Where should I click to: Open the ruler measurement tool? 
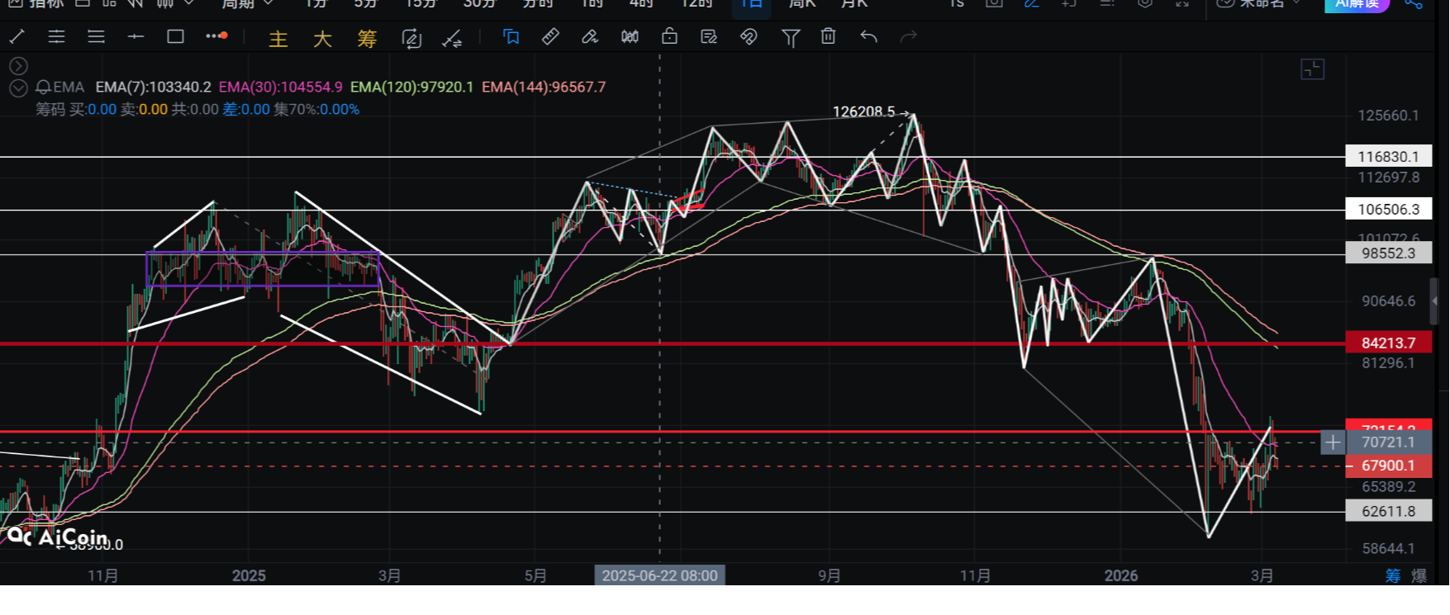point(550,37)
